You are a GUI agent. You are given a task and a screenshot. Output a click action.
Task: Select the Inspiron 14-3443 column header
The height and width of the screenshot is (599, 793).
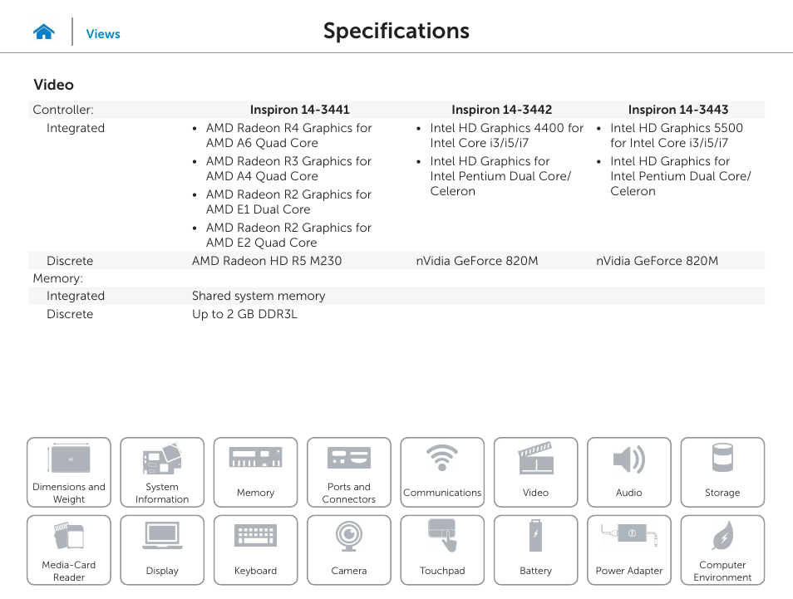678,110
